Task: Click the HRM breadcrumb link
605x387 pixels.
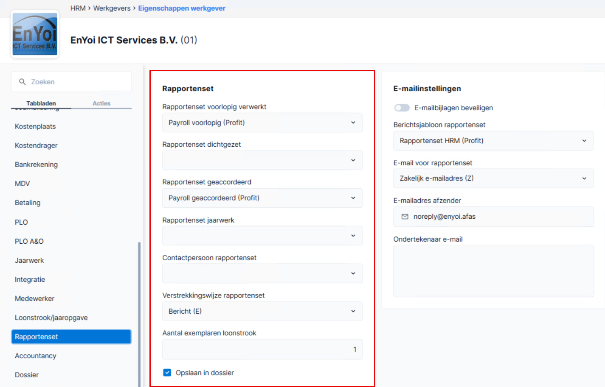Action: pos(78,8)
